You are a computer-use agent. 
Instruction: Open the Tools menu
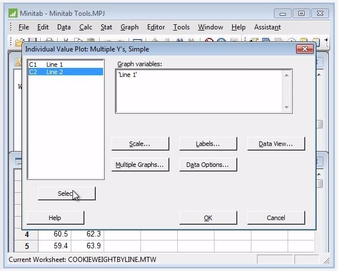pos(181,27)
